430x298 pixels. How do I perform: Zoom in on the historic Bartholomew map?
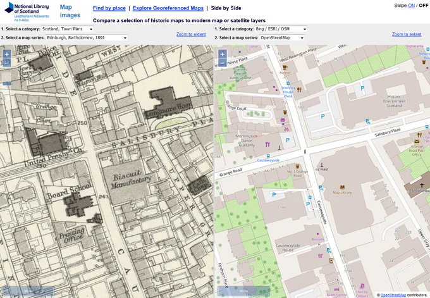7,54
